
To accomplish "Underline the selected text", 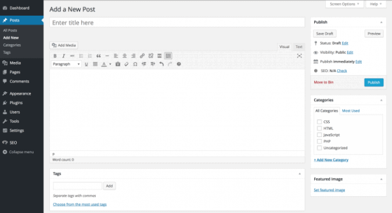I will pos(87,64).
